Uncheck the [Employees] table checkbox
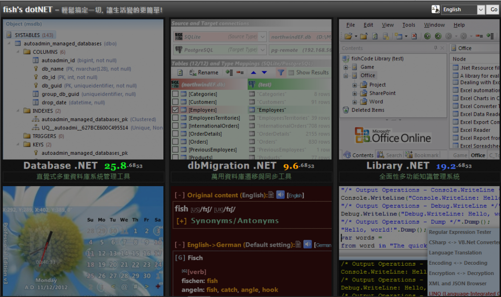Image resolution: width=501 pixels, height=297 pixels. [x=176, y=110]
